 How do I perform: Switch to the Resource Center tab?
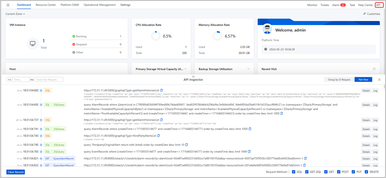(x=46, y=5)
